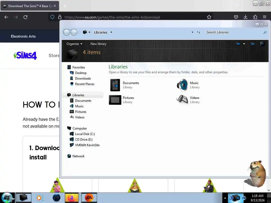
Task: Open the Explorer taskbar button
Action: (24, 198)
